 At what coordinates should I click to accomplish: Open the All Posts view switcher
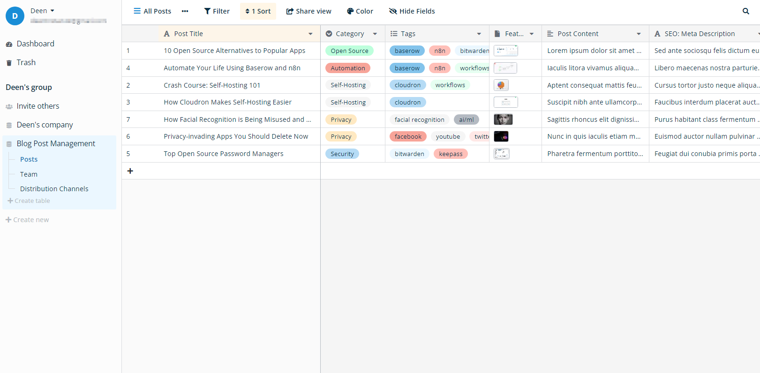click(152, 11)
